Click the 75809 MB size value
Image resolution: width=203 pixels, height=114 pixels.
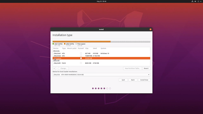88,56
